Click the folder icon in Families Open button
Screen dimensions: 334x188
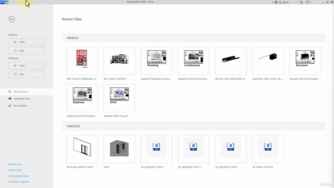15,65
